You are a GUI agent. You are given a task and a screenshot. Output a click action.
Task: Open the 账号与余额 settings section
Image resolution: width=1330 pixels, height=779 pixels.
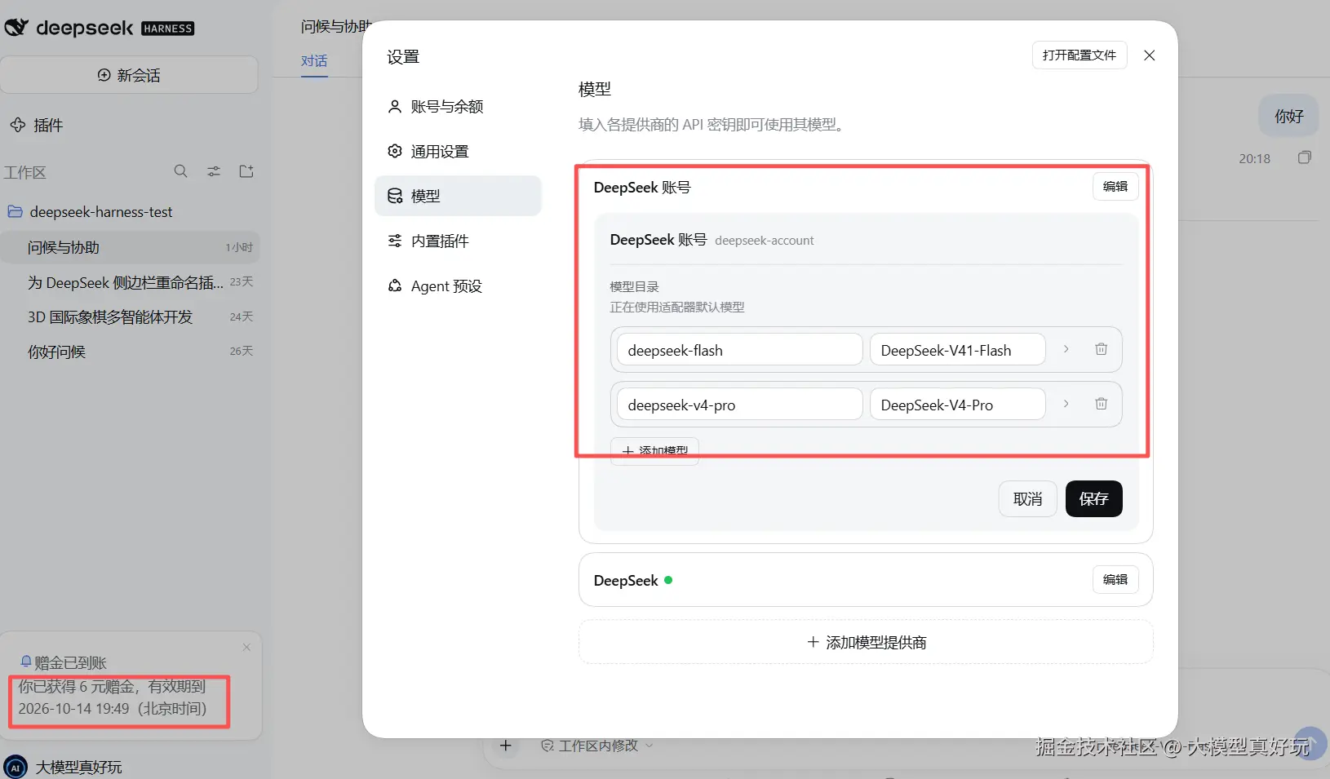(x=458, y=106)
